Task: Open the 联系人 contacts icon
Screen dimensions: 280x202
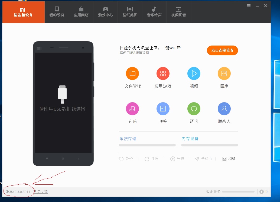Action: [224, 109]
